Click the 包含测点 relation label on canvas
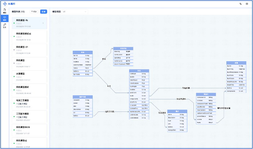Image resolution: width=253 pixels, height=149 pixels. point(160,112)
